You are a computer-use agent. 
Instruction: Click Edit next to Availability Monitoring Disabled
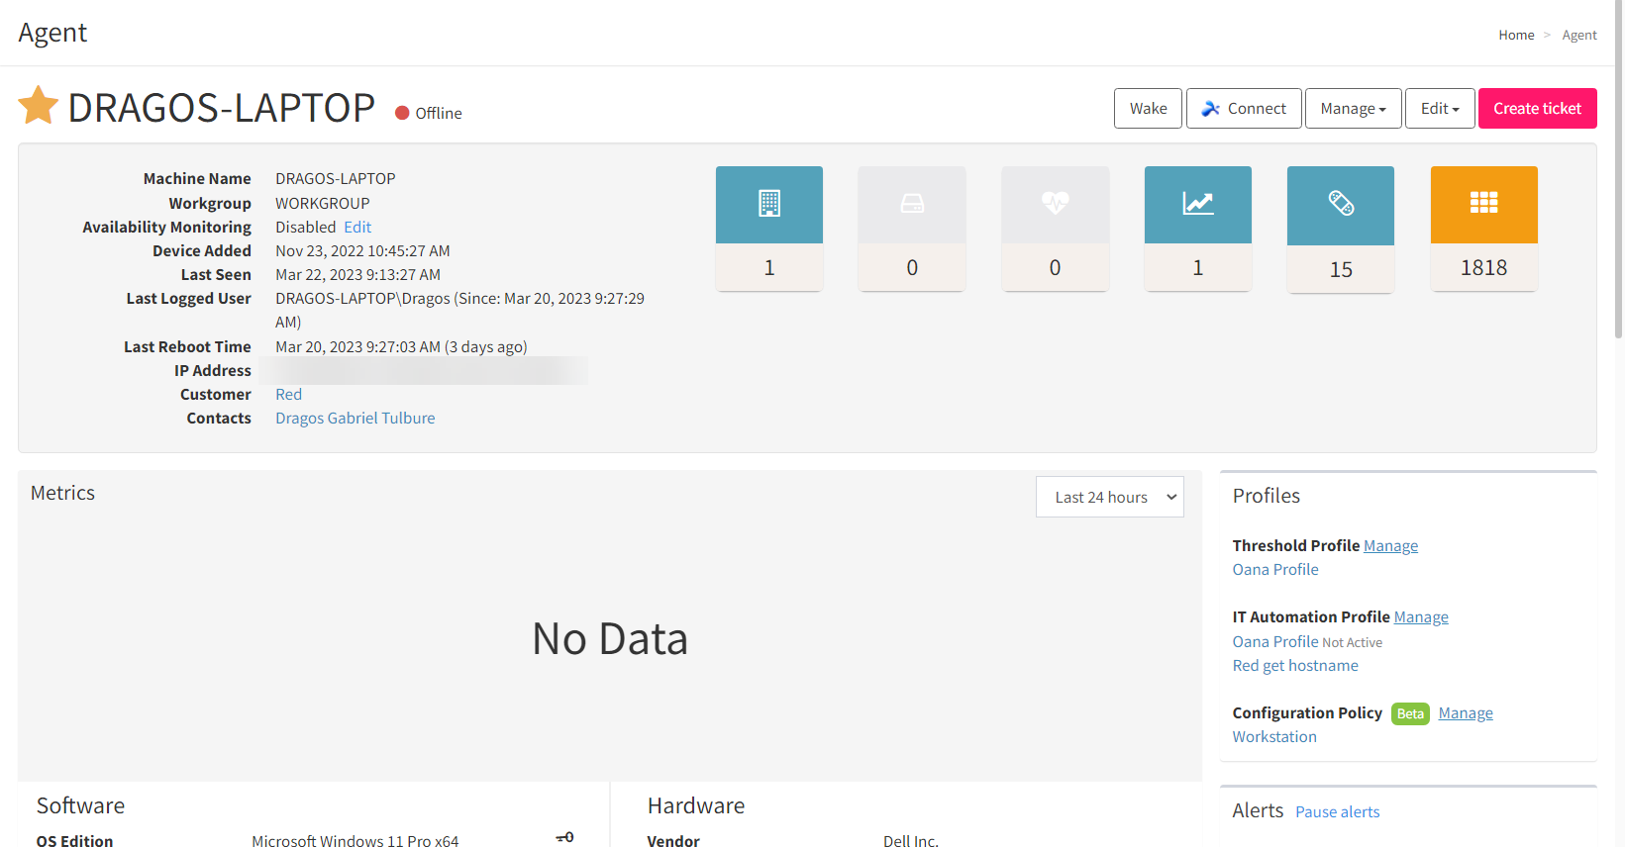(357, 227)
